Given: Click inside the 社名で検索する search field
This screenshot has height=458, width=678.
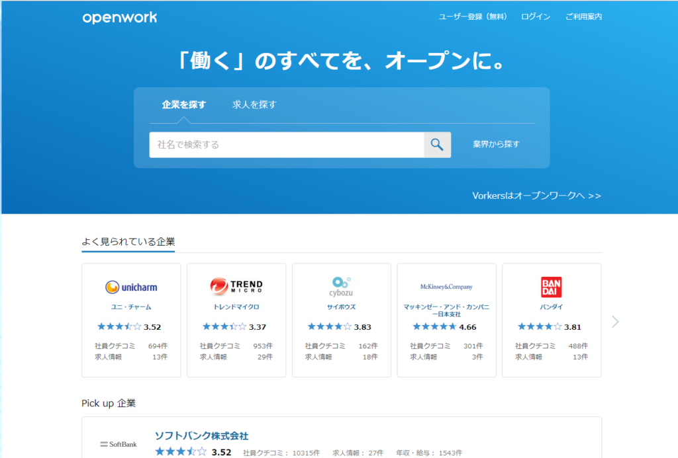Looking at the screenshot, I should pos(285,144).
